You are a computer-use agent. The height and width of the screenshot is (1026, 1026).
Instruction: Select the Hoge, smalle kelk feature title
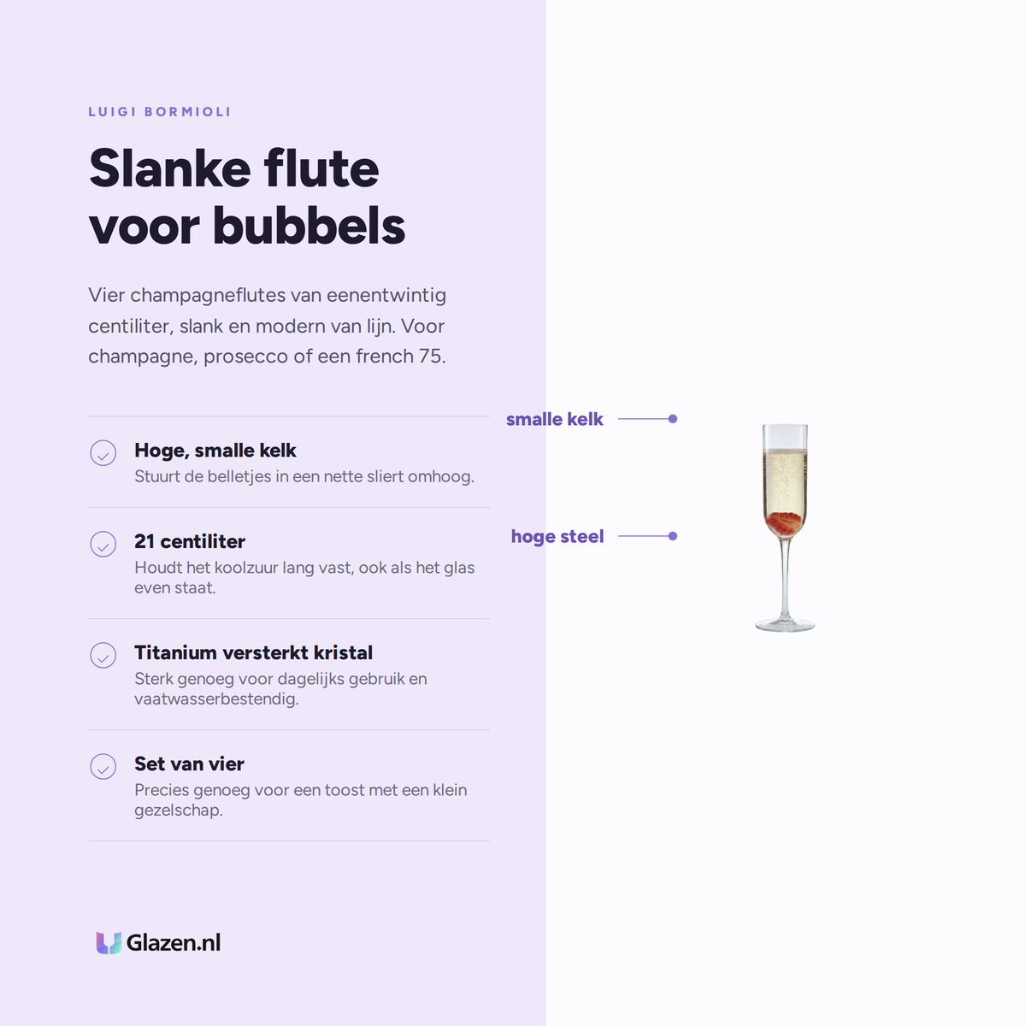tap(215, 451)
